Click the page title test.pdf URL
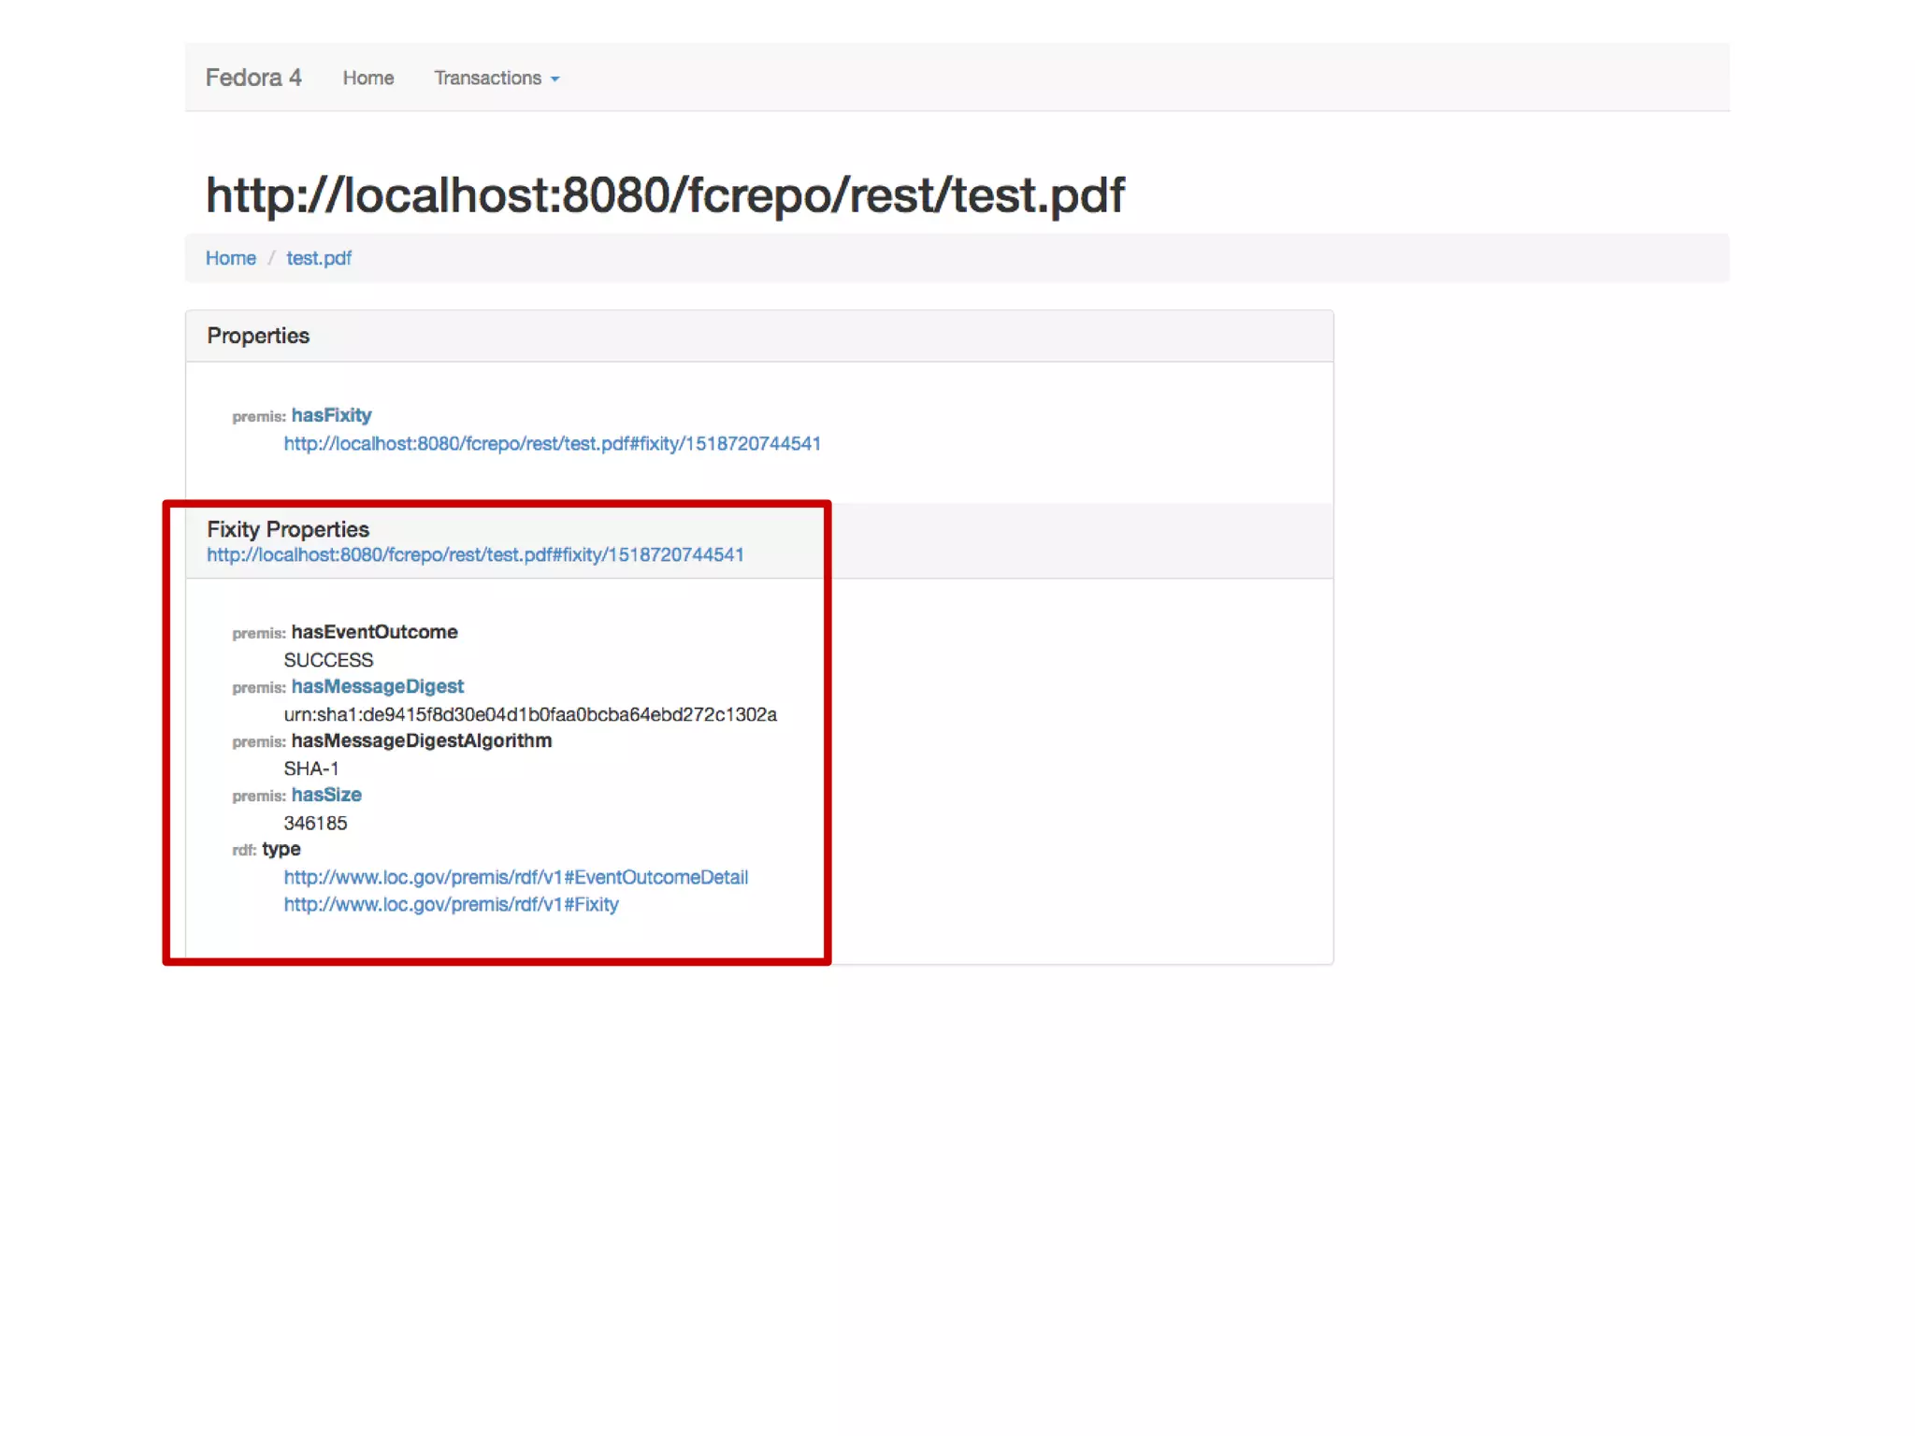Screen dimensions: 1915x1436 pos(664,195)
